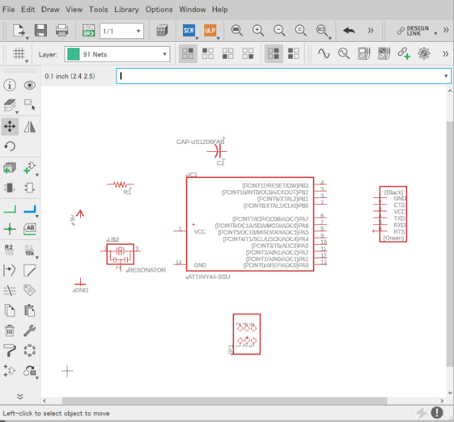Open the Design Link dropdown arrow
This screenshot has width=454, height=422.
coord(435,33)
